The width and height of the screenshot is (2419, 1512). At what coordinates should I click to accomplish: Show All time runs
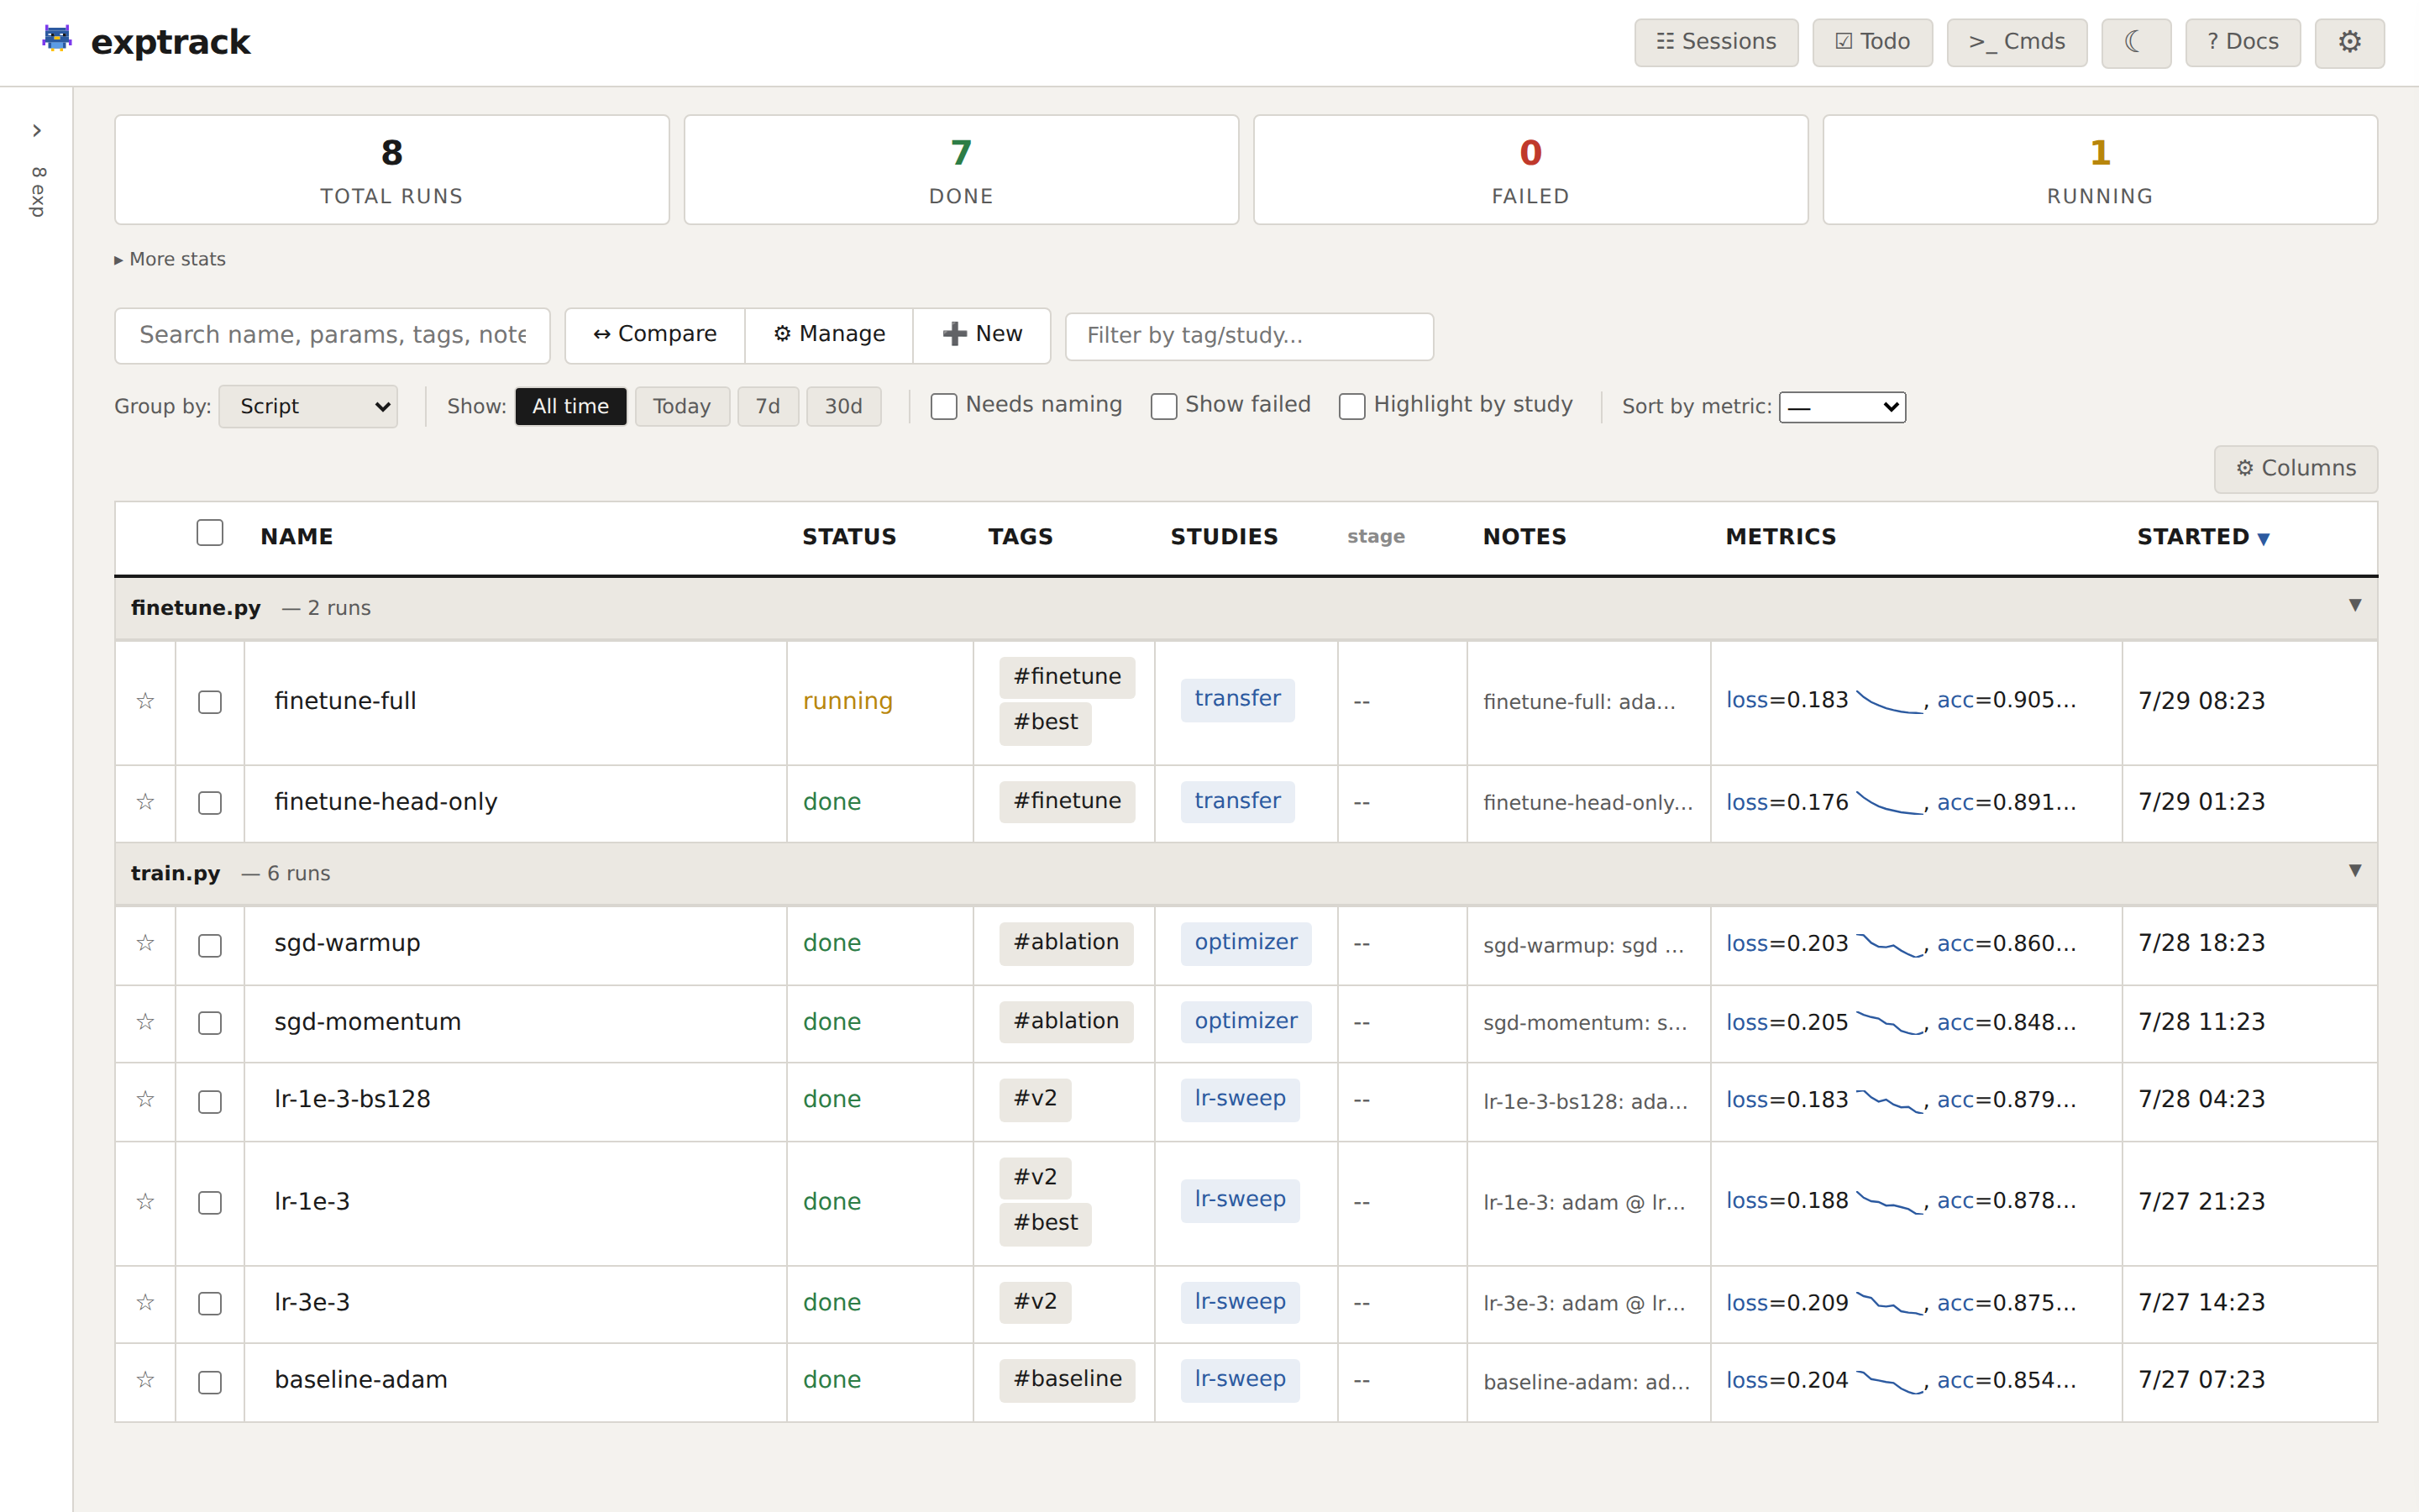click(571, 406)
